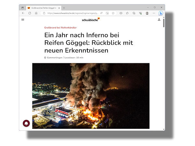Open the user account login icon

(159, 19)
